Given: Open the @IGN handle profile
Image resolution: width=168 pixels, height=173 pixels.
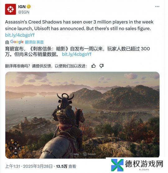Looking at the screenshot, I should 24,12.
